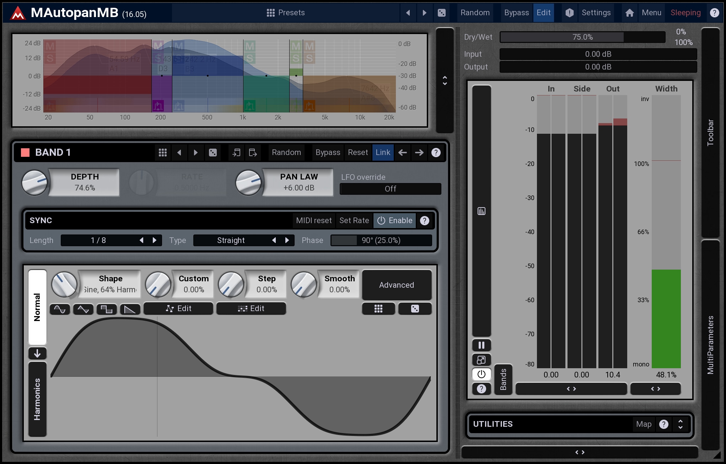Toggle mute M on the first red band

click(50, 46)
